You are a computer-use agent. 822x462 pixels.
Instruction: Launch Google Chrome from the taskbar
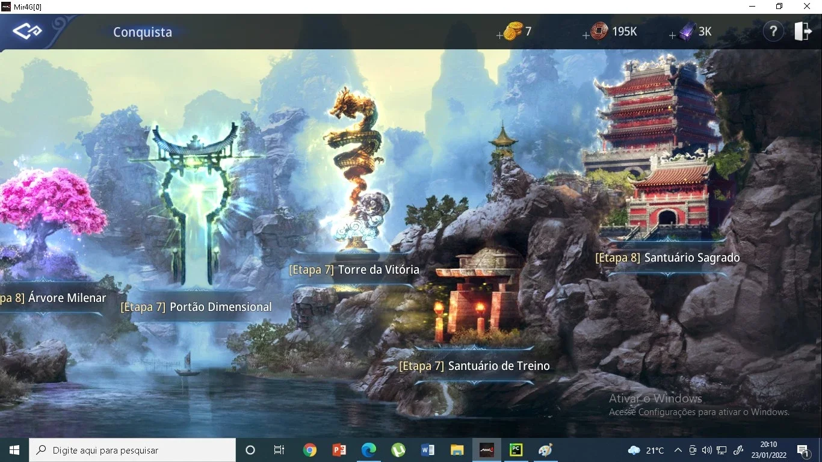310,450
